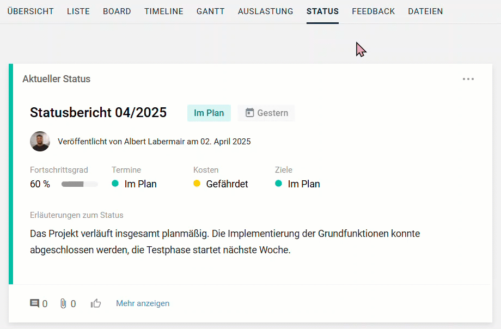Open the GANTT tab
Viewport: 501px width, 329px height.
click(210, 11)
